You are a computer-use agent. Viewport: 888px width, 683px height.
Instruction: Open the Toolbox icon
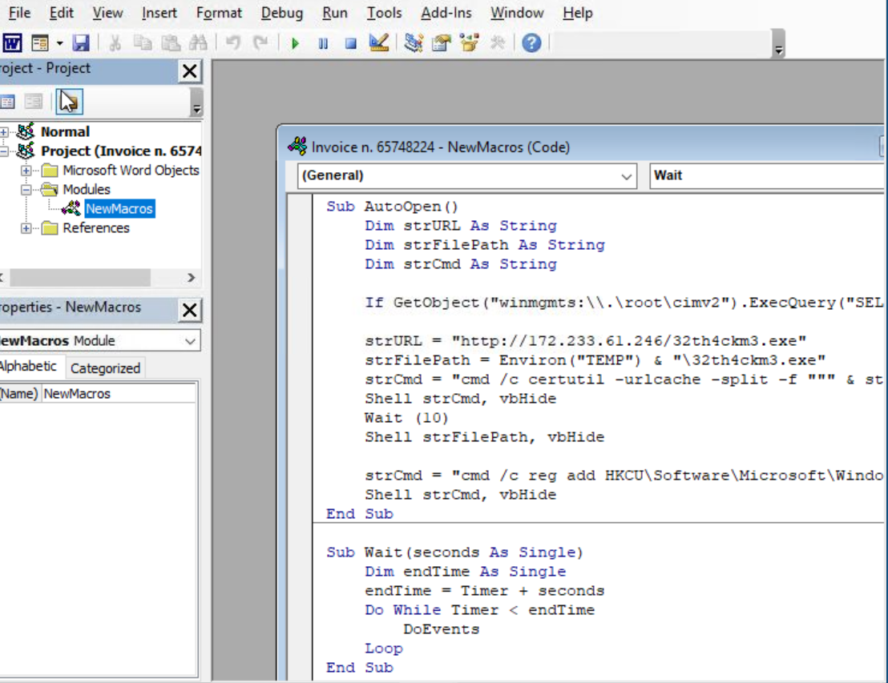(x=497, y=43)
